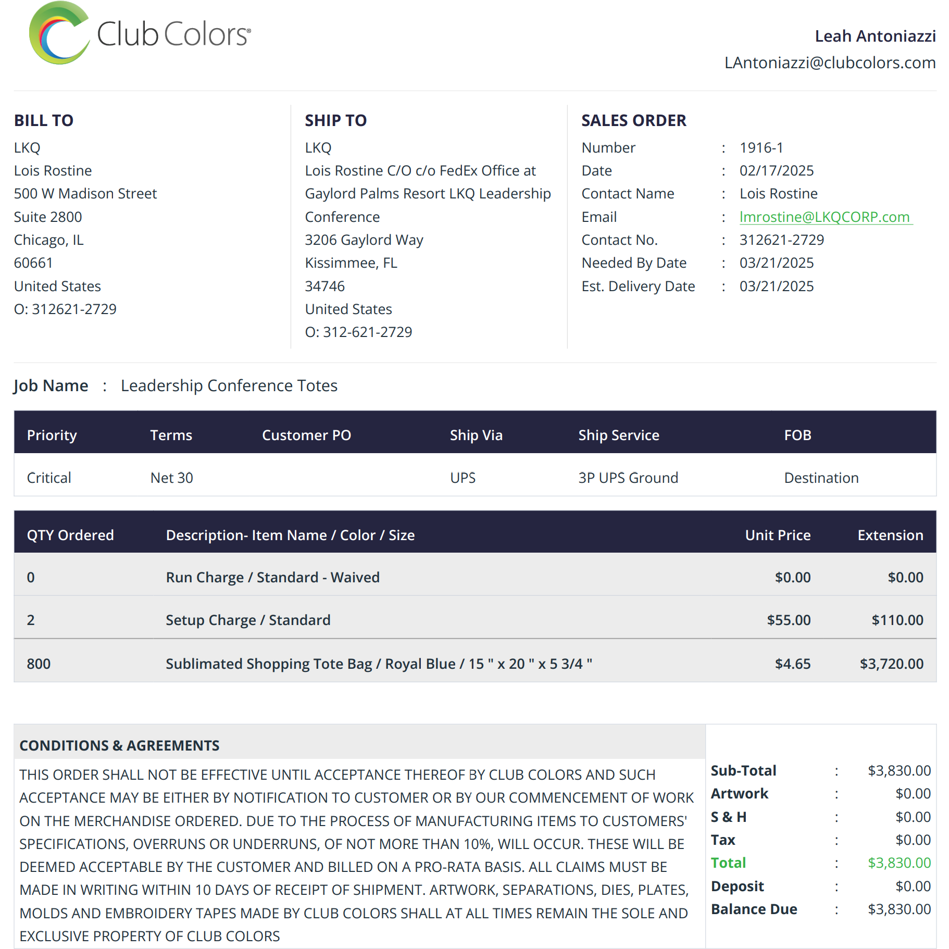Viewport: 949px width, 949px height.
Task: Click the Balance Due amount
Action: point(899,909)
